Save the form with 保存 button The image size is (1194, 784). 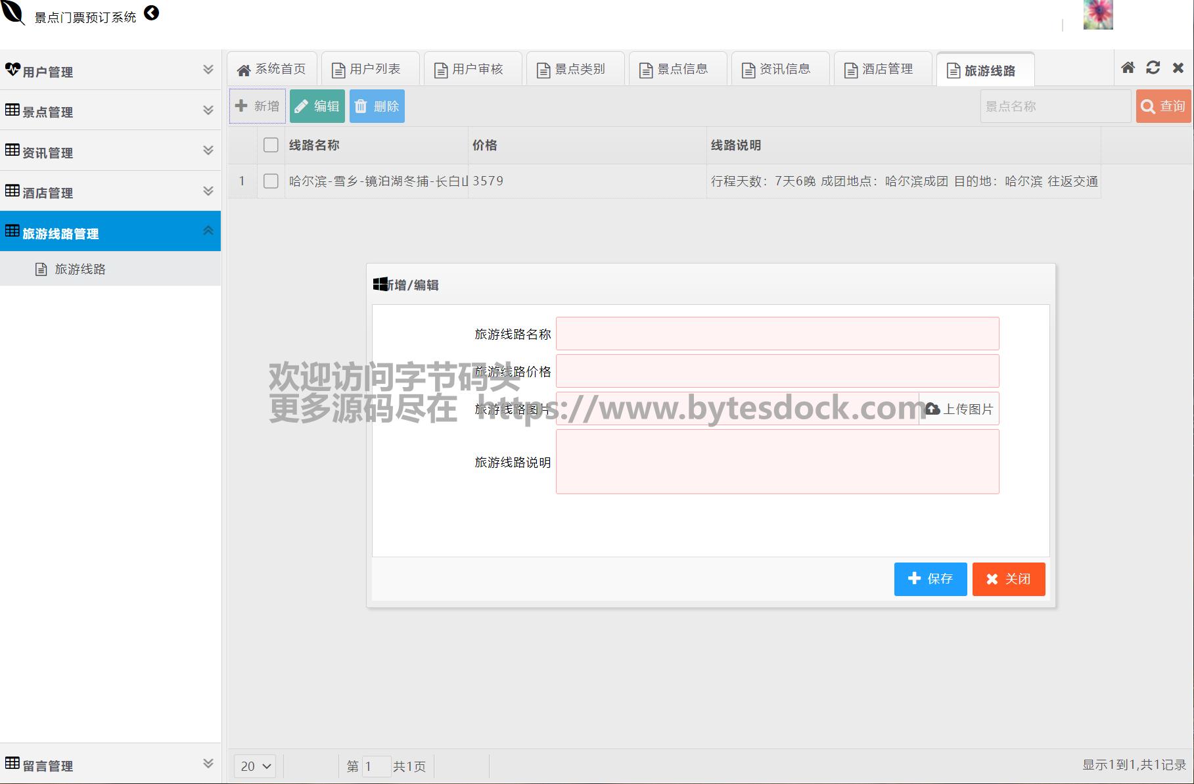pos(930,579)
